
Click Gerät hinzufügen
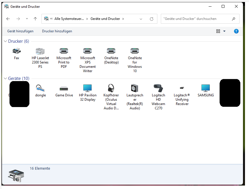[20, 31]
